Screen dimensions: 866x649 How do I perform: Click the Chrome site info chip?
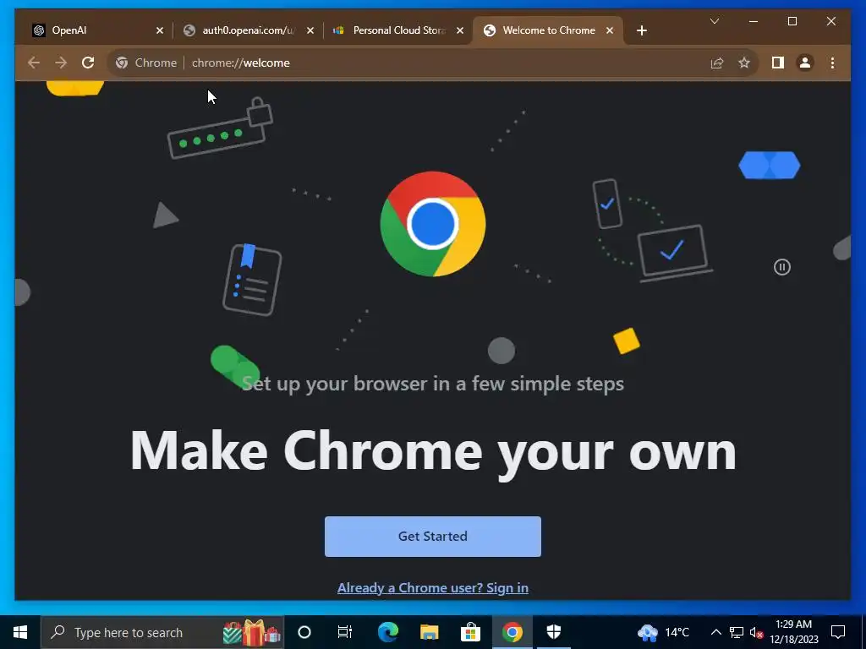point(146,63)
